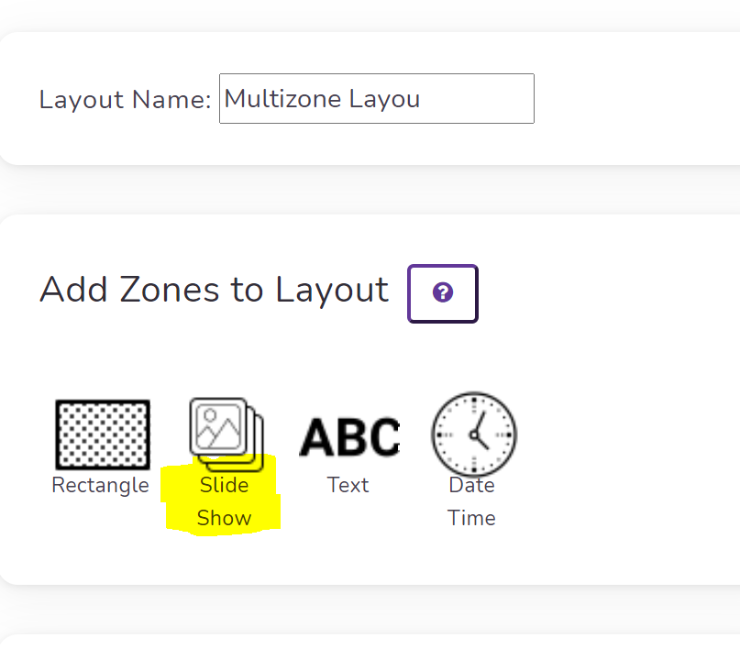Open help with the purple question mark icon
Viewport: 740px width, 660px height.
[443, 292]
